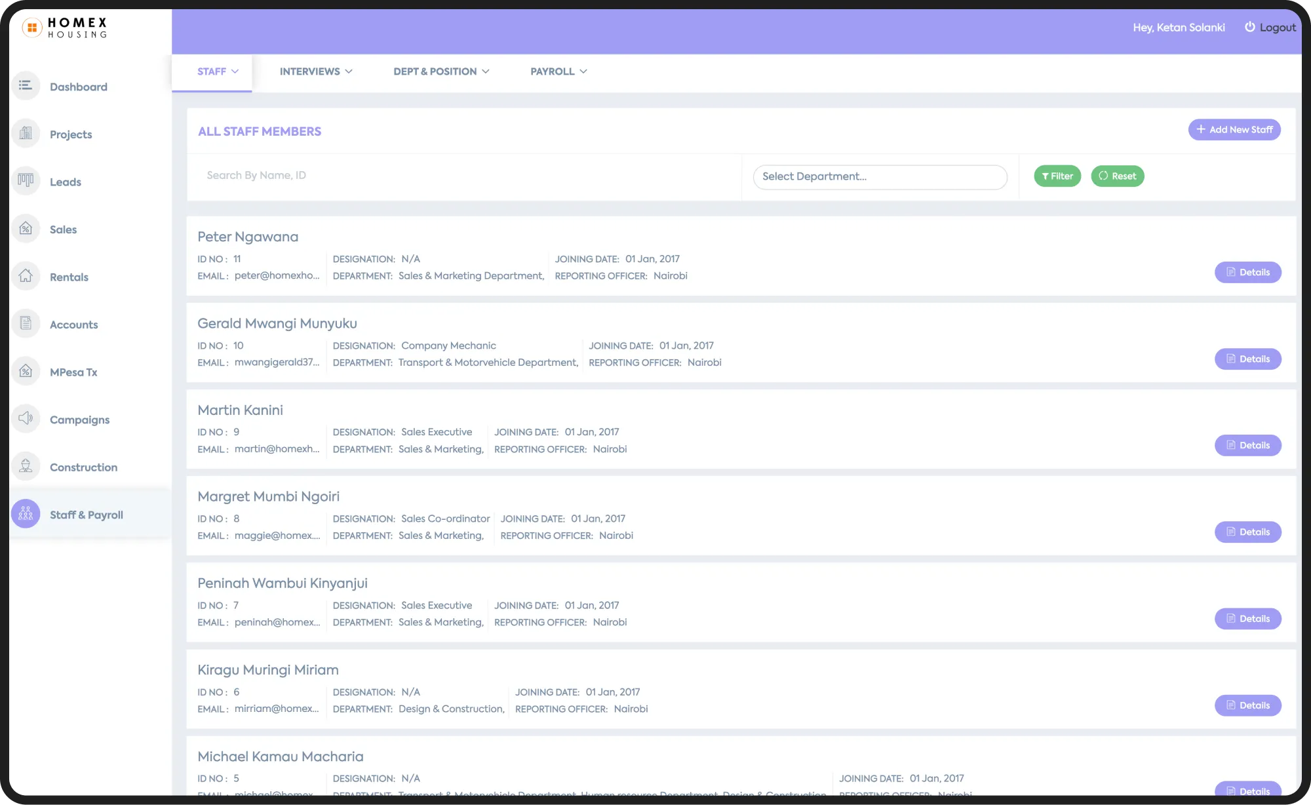Click the Sales house icon

(x=26, y=229)
